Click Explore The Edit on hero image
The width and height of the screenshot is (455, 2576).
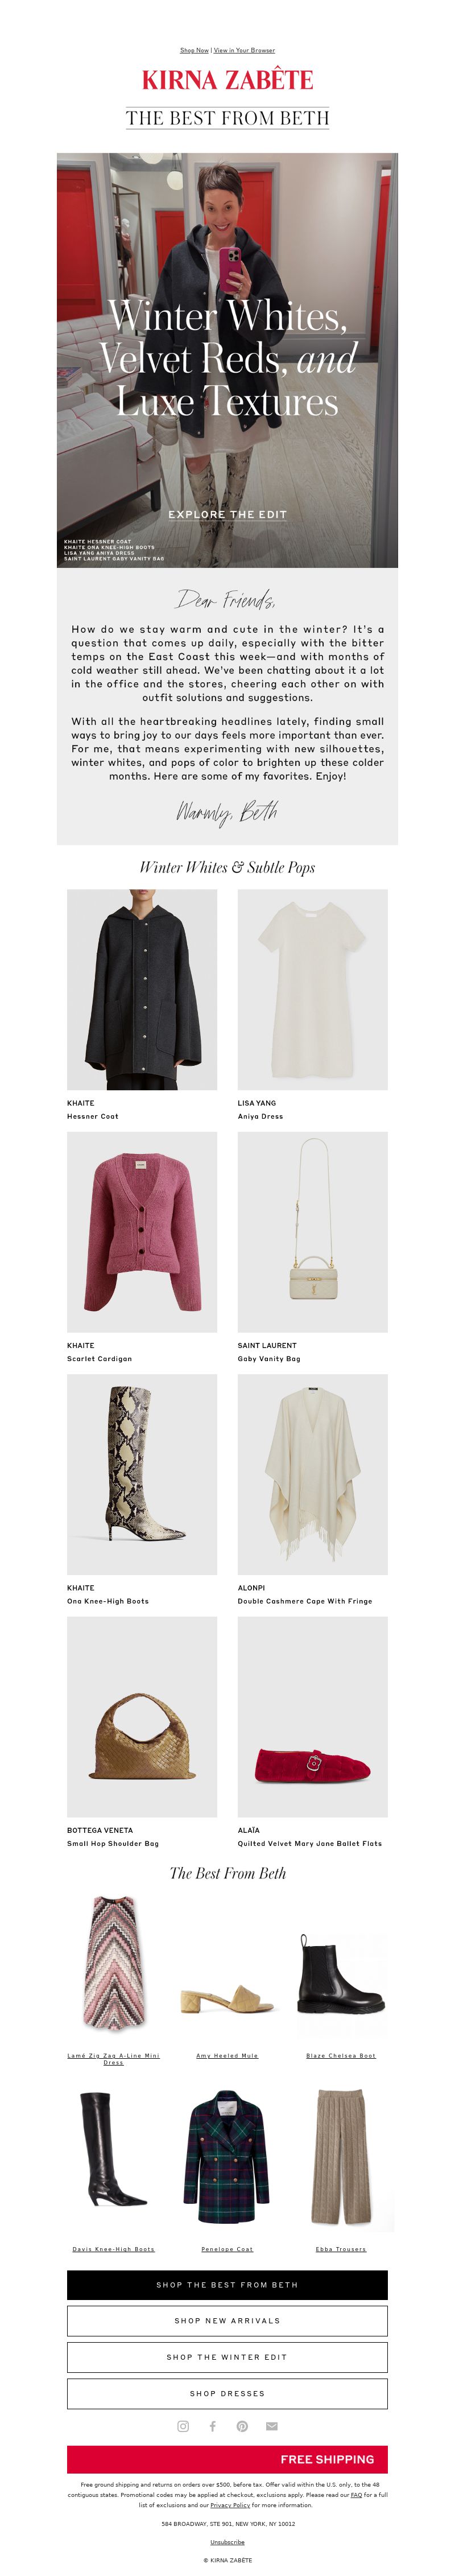[x=227, y=514]
